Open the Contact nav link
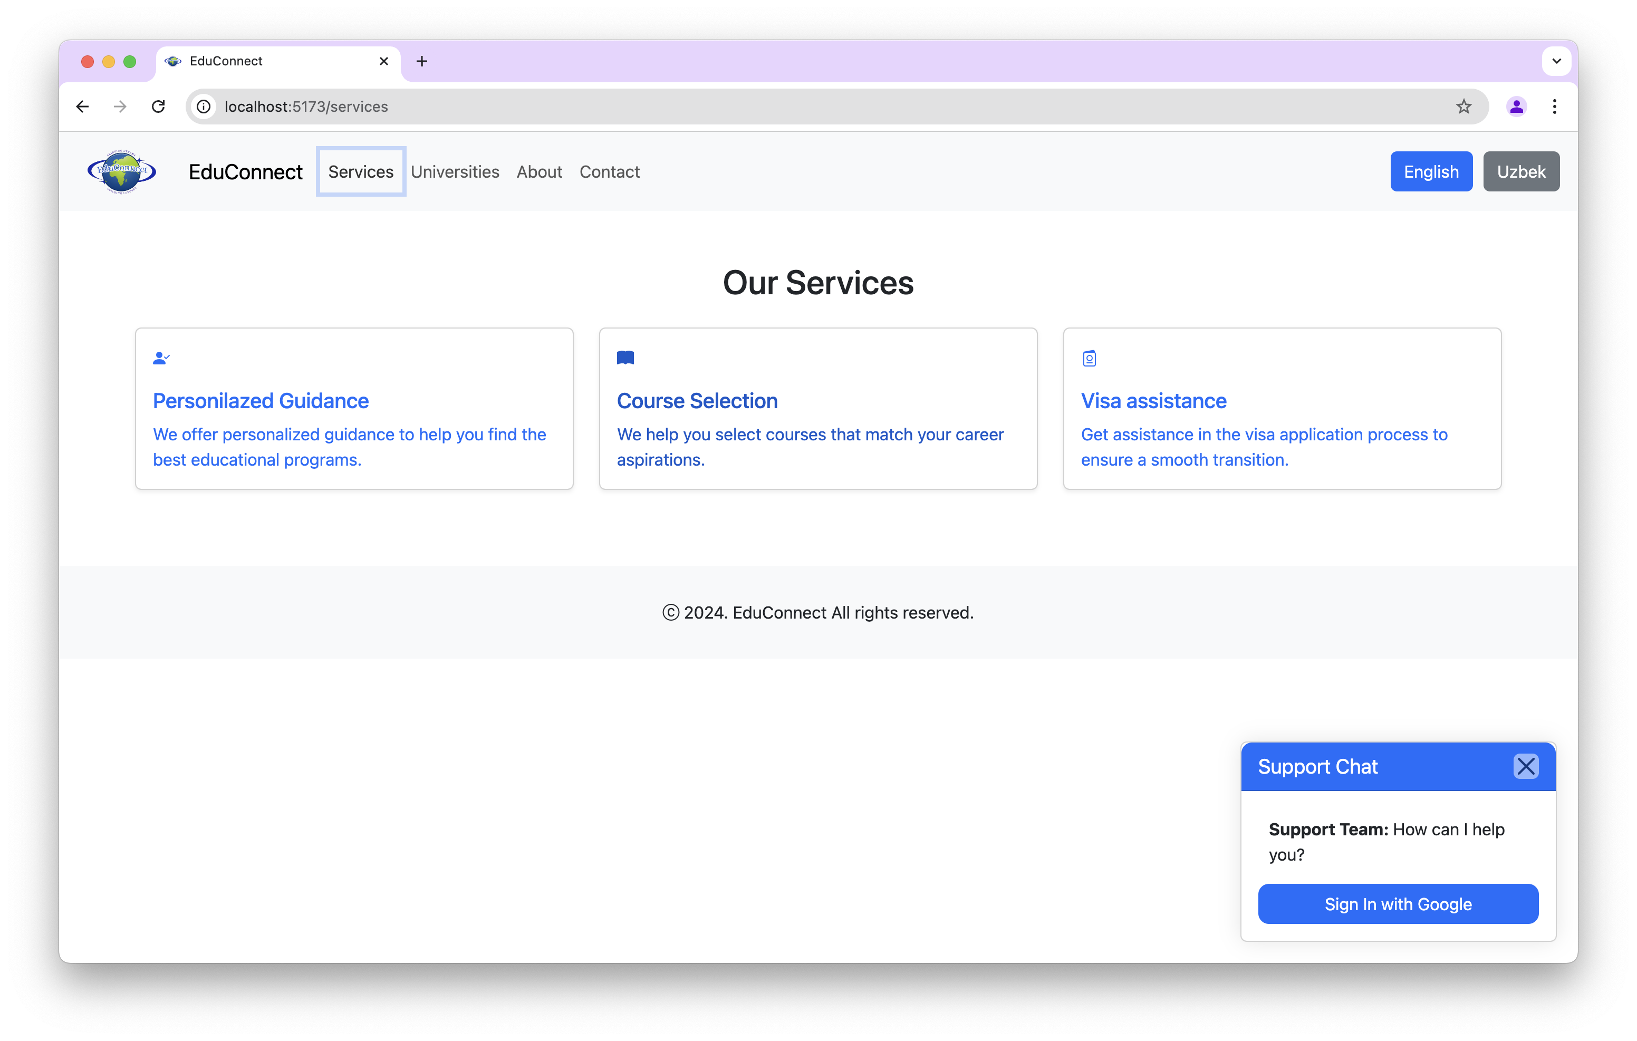The height and width of the screenshot is (1041, 1637). [609, 171]
